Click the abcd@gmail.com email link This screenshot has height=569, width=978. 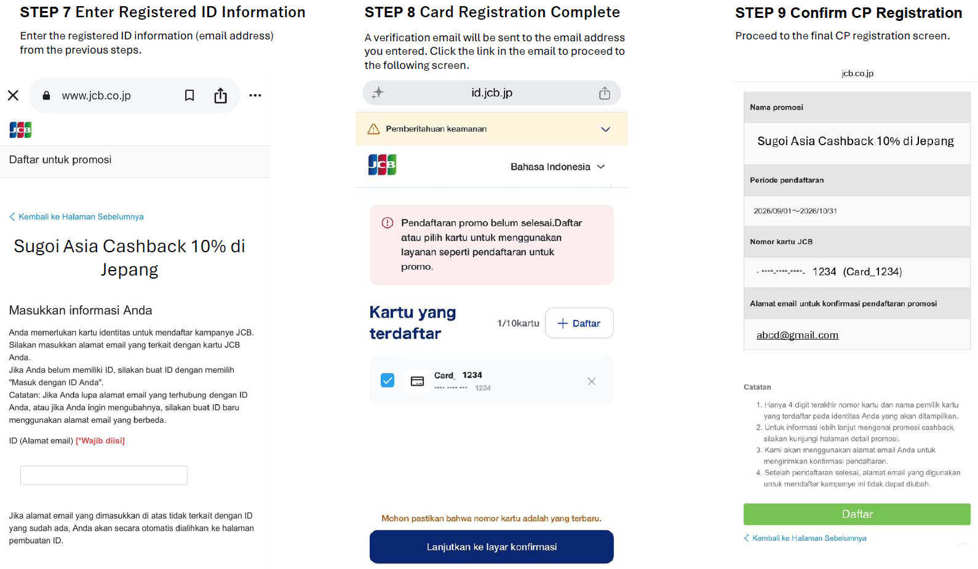[x=797, y=335]
